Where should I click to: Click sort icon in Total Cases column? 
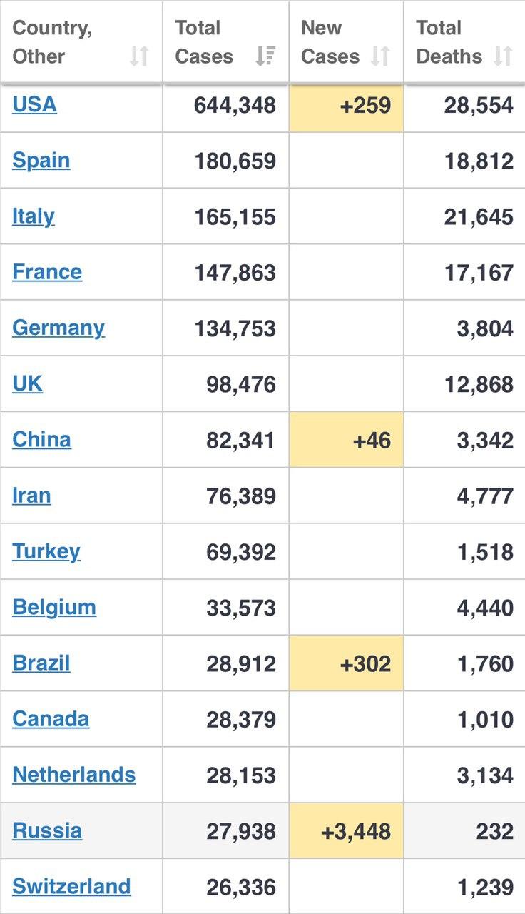pyautogui.click(x=265, y=56)
